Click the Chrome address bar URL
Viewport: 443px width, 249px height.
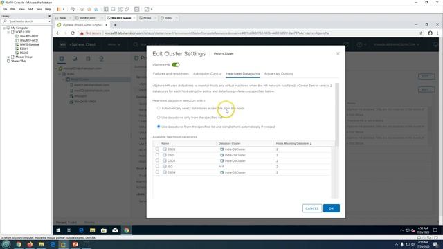217,33
